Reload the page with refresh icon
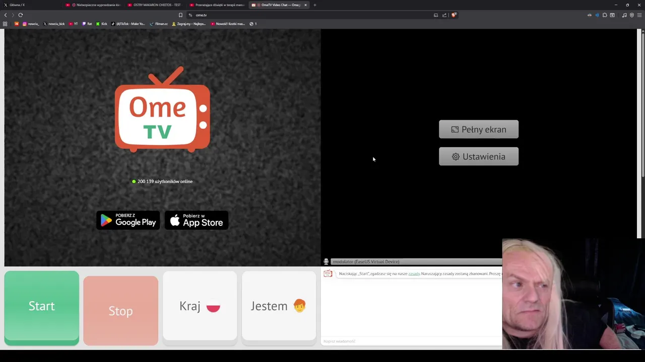The width and height of the screenshot is (645, 362). coord(21,15)
